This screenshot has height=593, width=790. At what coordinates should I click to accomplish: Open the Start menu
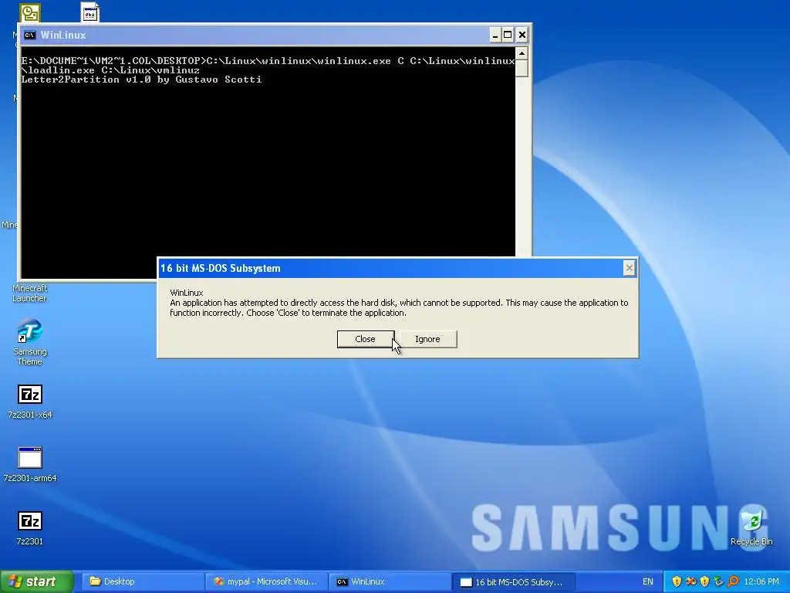point(36,581)
